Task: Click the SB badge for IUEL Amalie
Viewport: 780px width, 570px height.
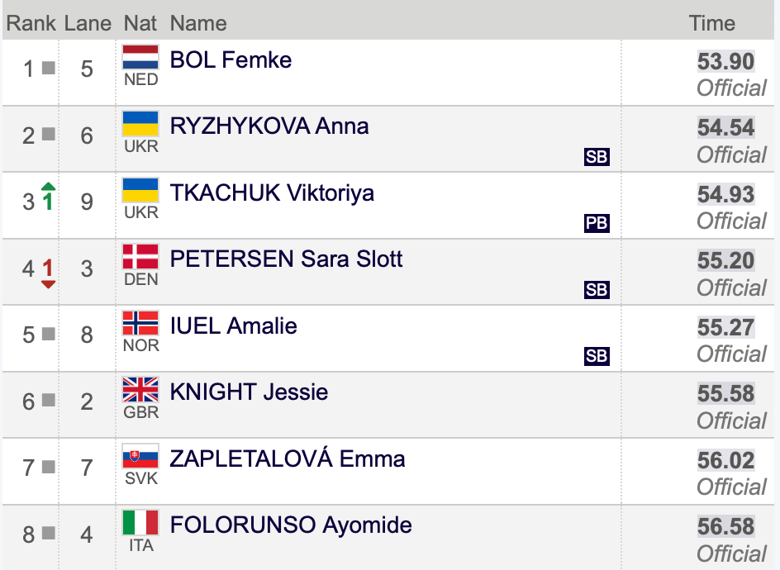Action: 597,356
